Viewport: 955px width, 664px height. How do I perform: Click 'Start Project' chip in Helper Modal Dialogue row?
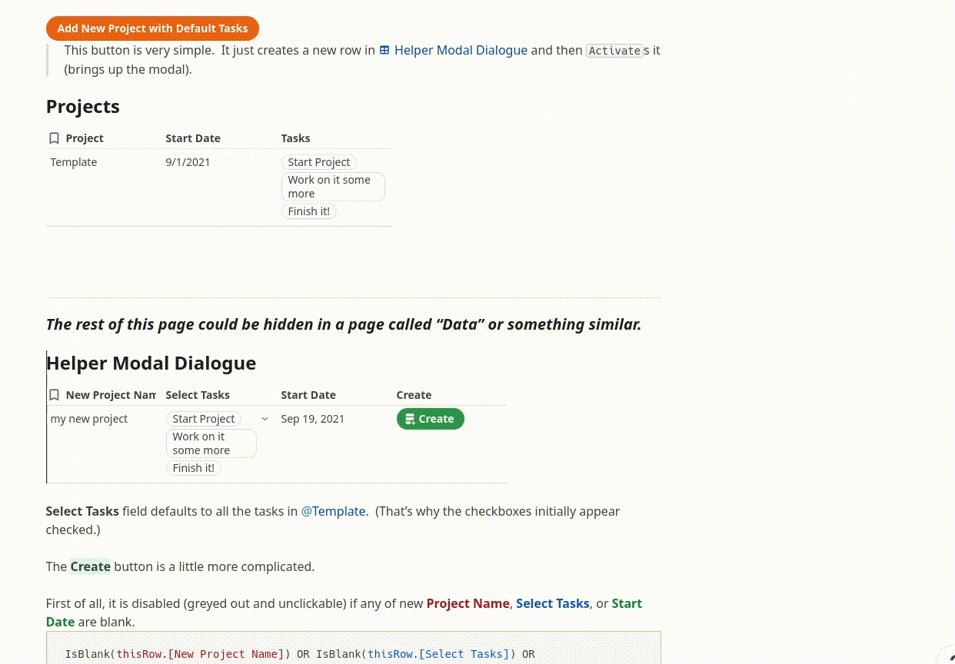click(203, 419)
